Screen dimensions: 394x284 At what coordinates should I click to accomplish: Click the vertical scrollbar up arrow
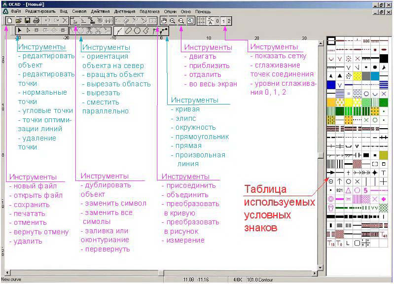click(x=321, y=43)
